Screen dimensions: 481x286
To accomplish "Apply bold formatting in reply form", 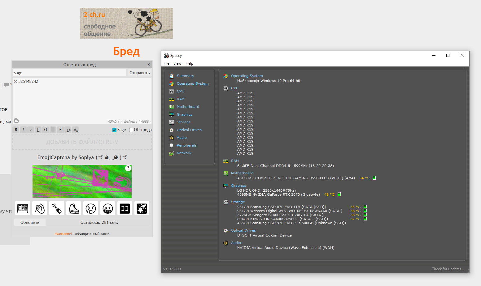I will pos(16,130).
